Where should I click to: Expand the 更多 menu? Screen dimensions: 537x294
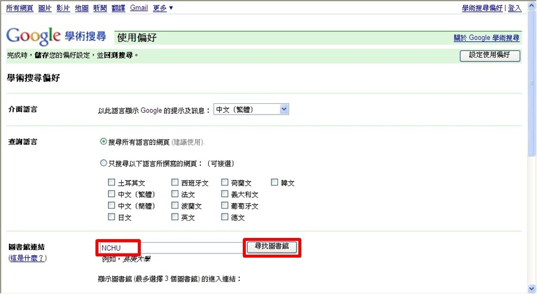[x=163, y=8]
